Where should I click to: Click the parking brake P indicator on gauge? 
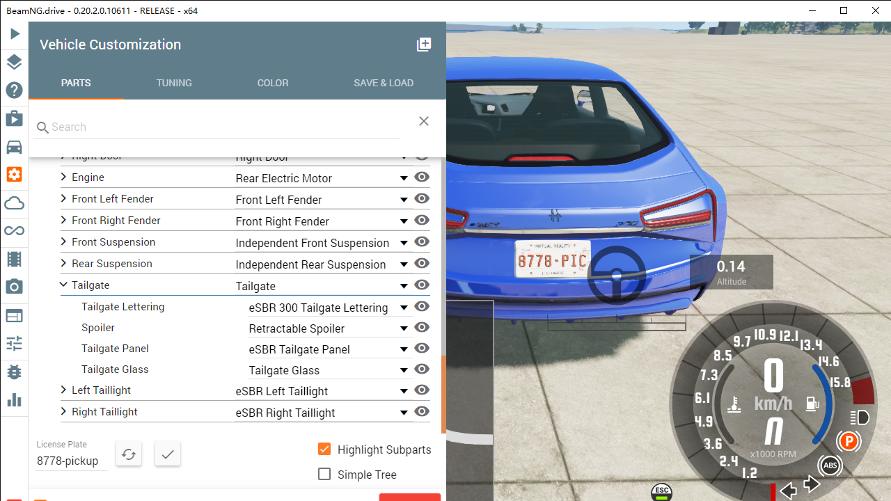click(849, 440)
